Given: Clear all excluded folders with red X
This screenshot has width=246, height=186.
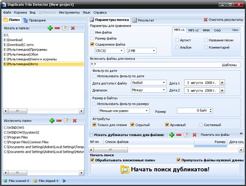Looking at the screenshot, I should 75,121.
